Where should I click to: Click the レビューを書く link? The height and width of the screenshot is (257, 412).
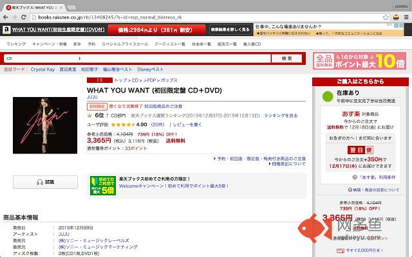(187, 125)
